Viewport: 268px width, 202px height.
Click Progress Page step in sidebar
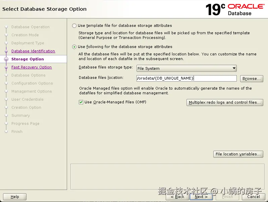(x=25, y=123)
